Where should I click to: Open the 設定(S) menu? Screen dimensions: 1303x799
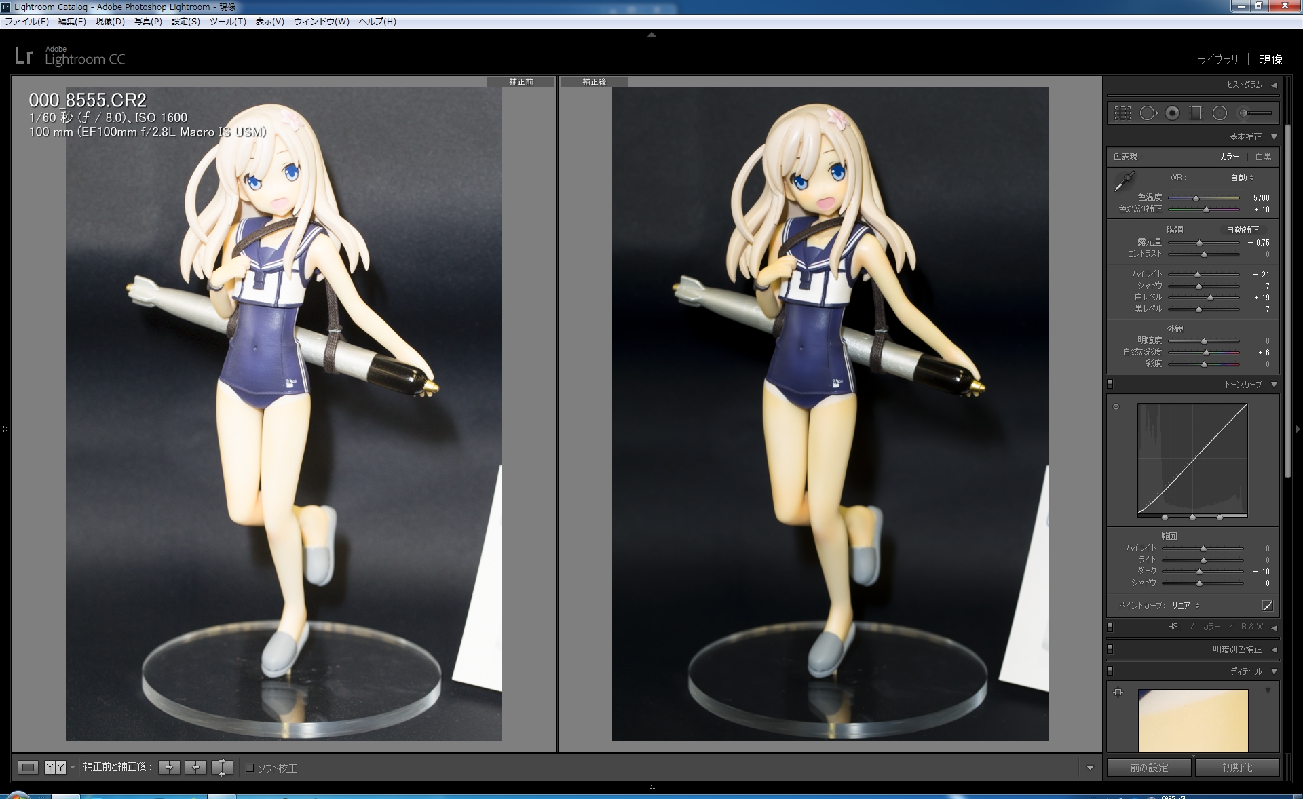coord(185,22)
